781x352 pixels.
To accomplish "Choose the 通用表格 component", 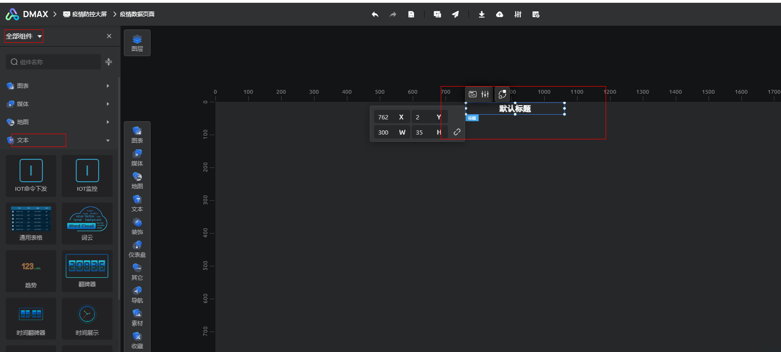I will (x=31, y=224).
